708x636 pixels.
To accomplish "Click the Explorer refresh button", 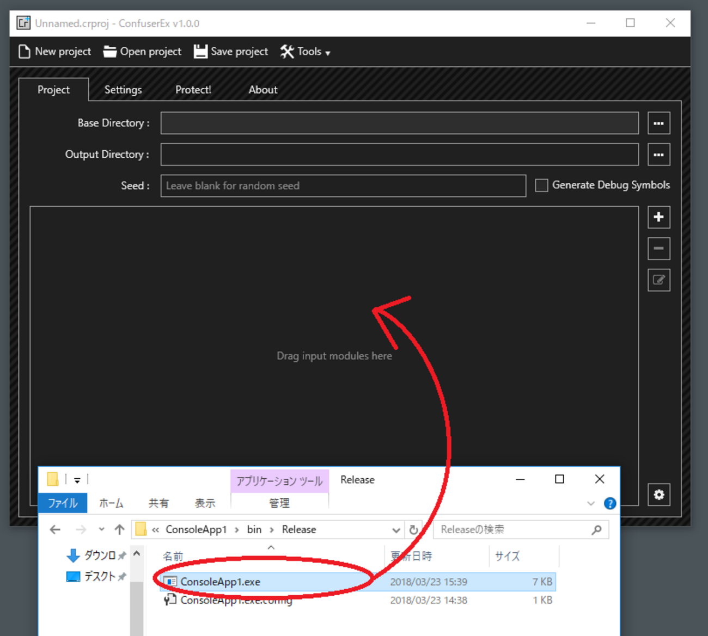I will [x=414, y=530].
